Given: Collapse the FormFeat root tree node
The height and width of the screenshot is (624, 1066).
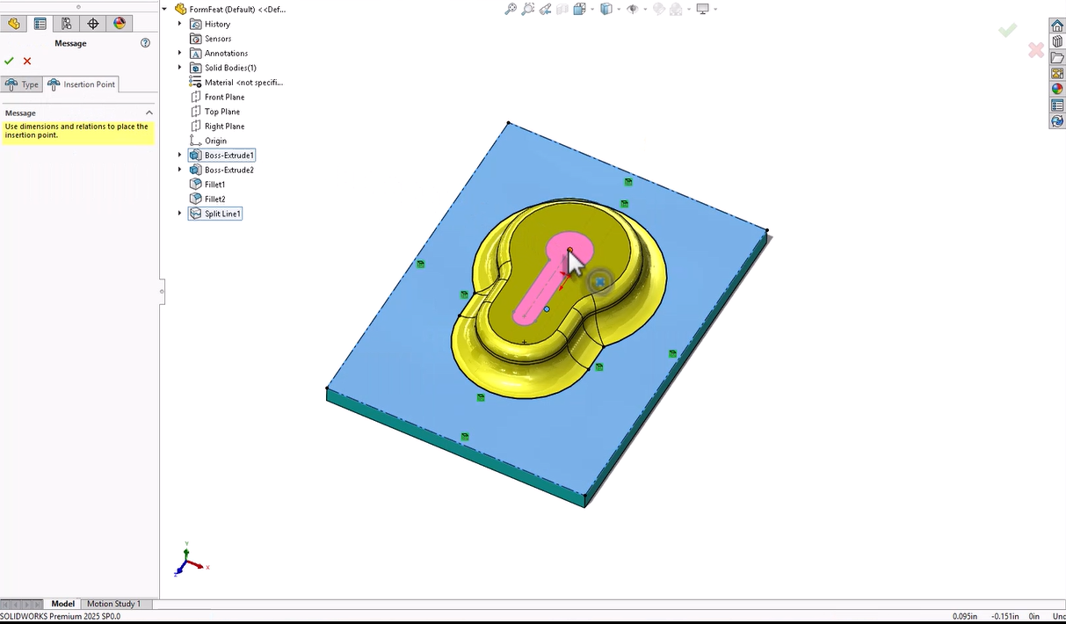Looking at the screenshot, I should click(x=164, y=9).
